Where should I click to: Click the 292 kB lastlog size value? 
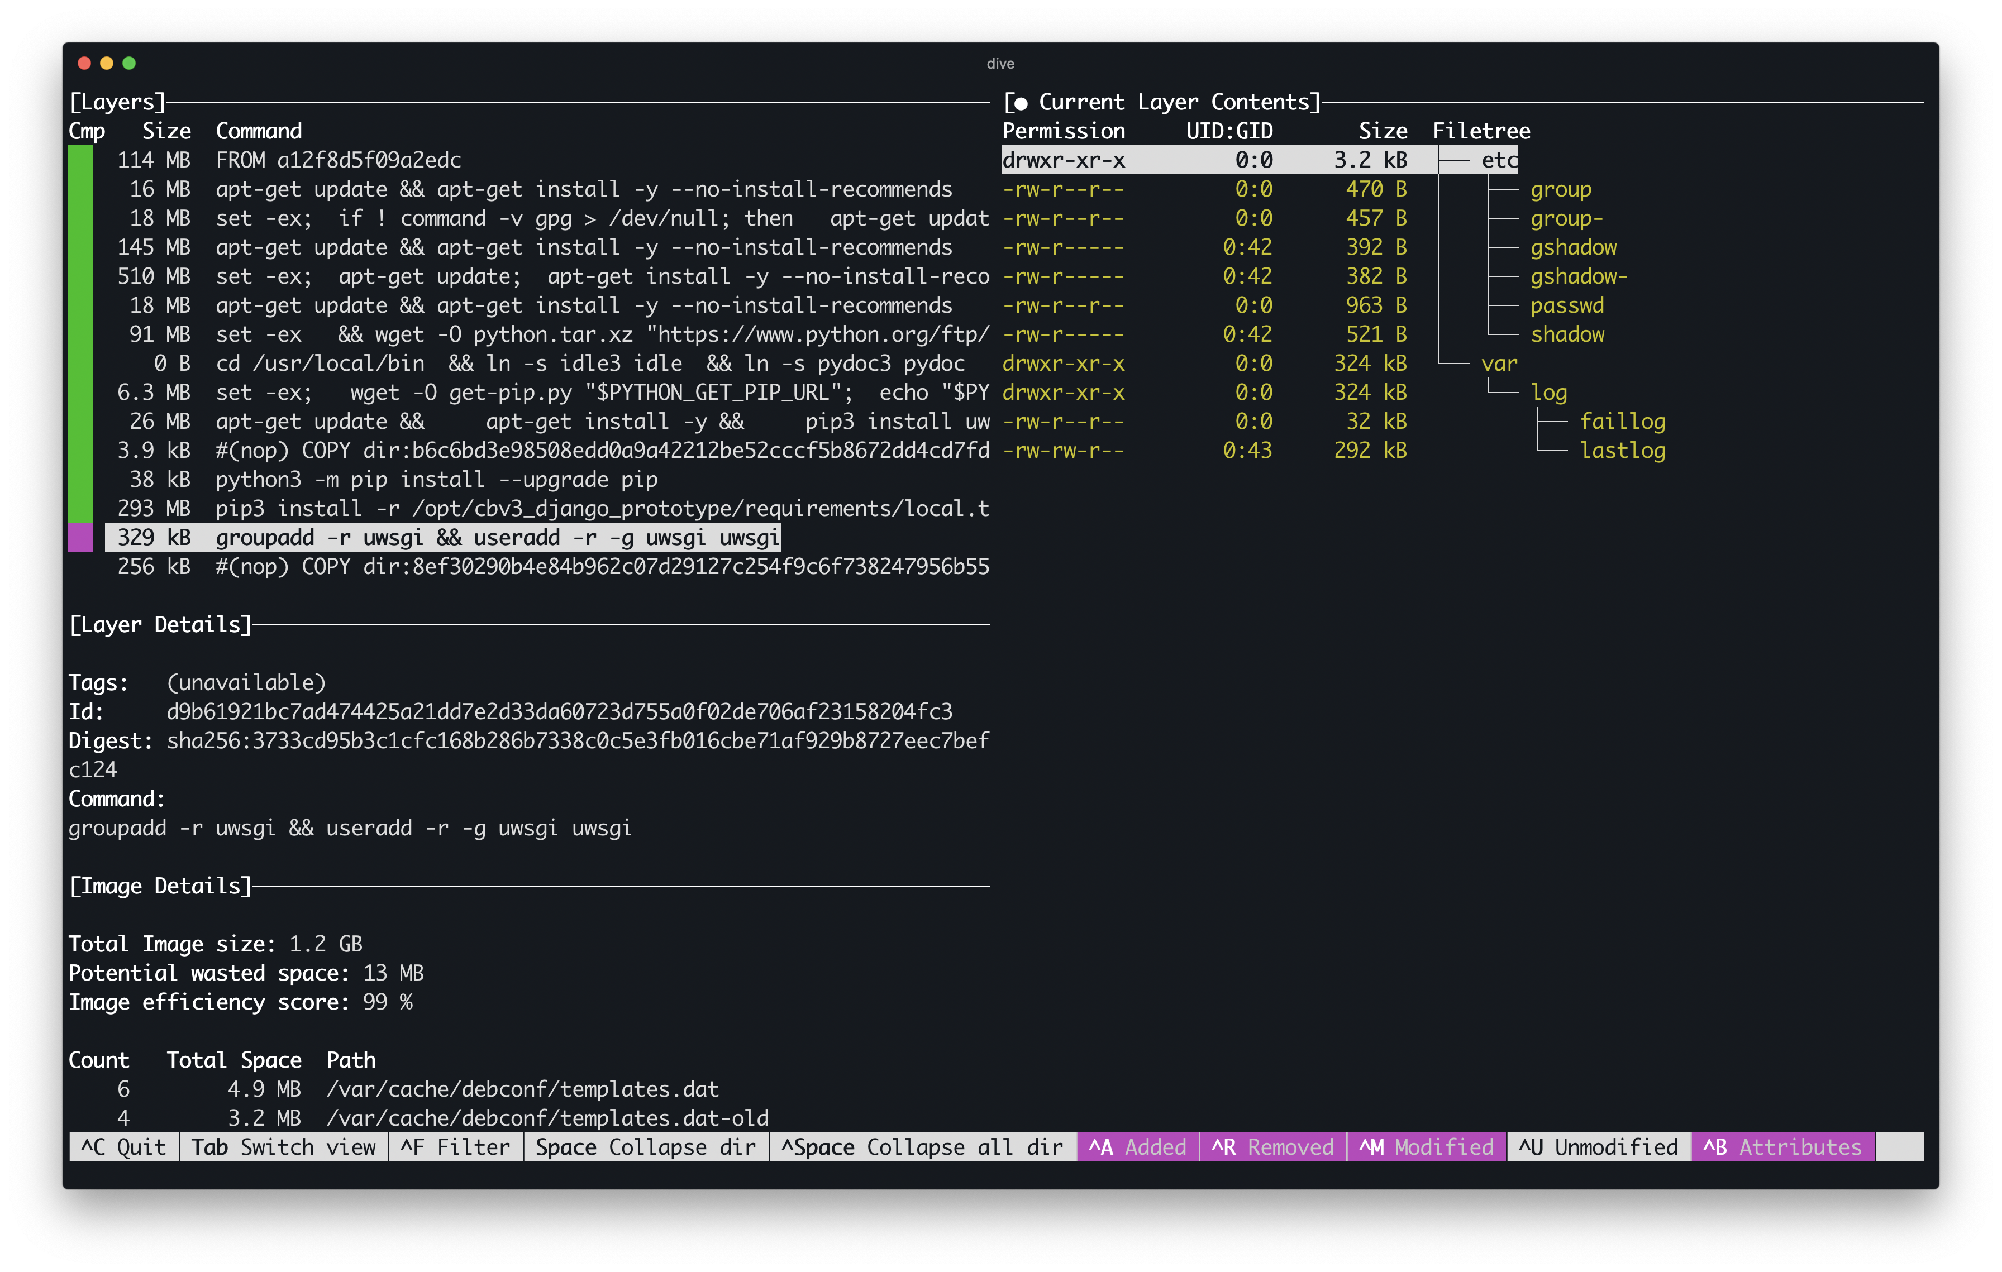(1370, 450)
